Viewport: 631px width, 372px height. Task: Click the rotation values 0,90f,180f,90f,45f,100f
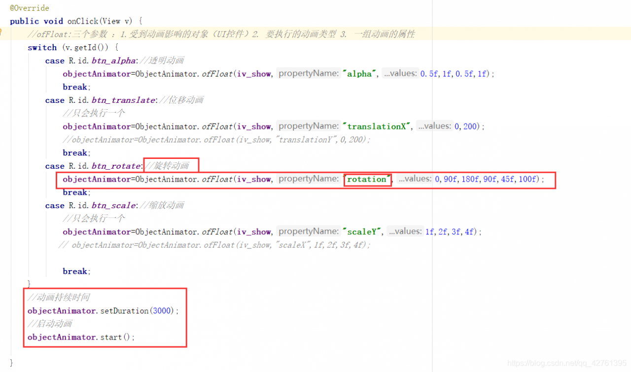[486, 179]
